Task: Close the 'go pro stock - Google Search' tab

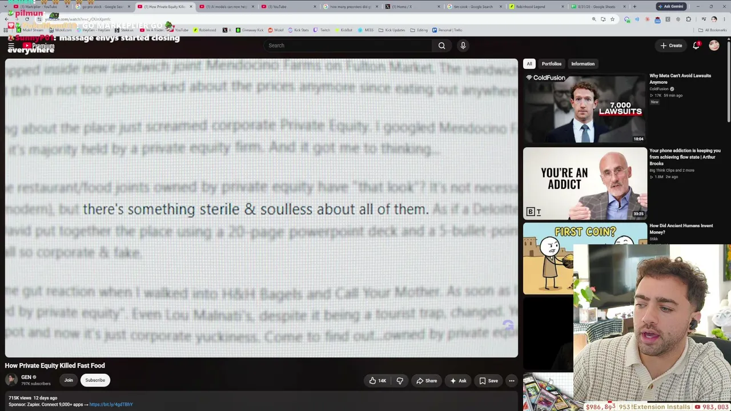Action: (129, 7)
